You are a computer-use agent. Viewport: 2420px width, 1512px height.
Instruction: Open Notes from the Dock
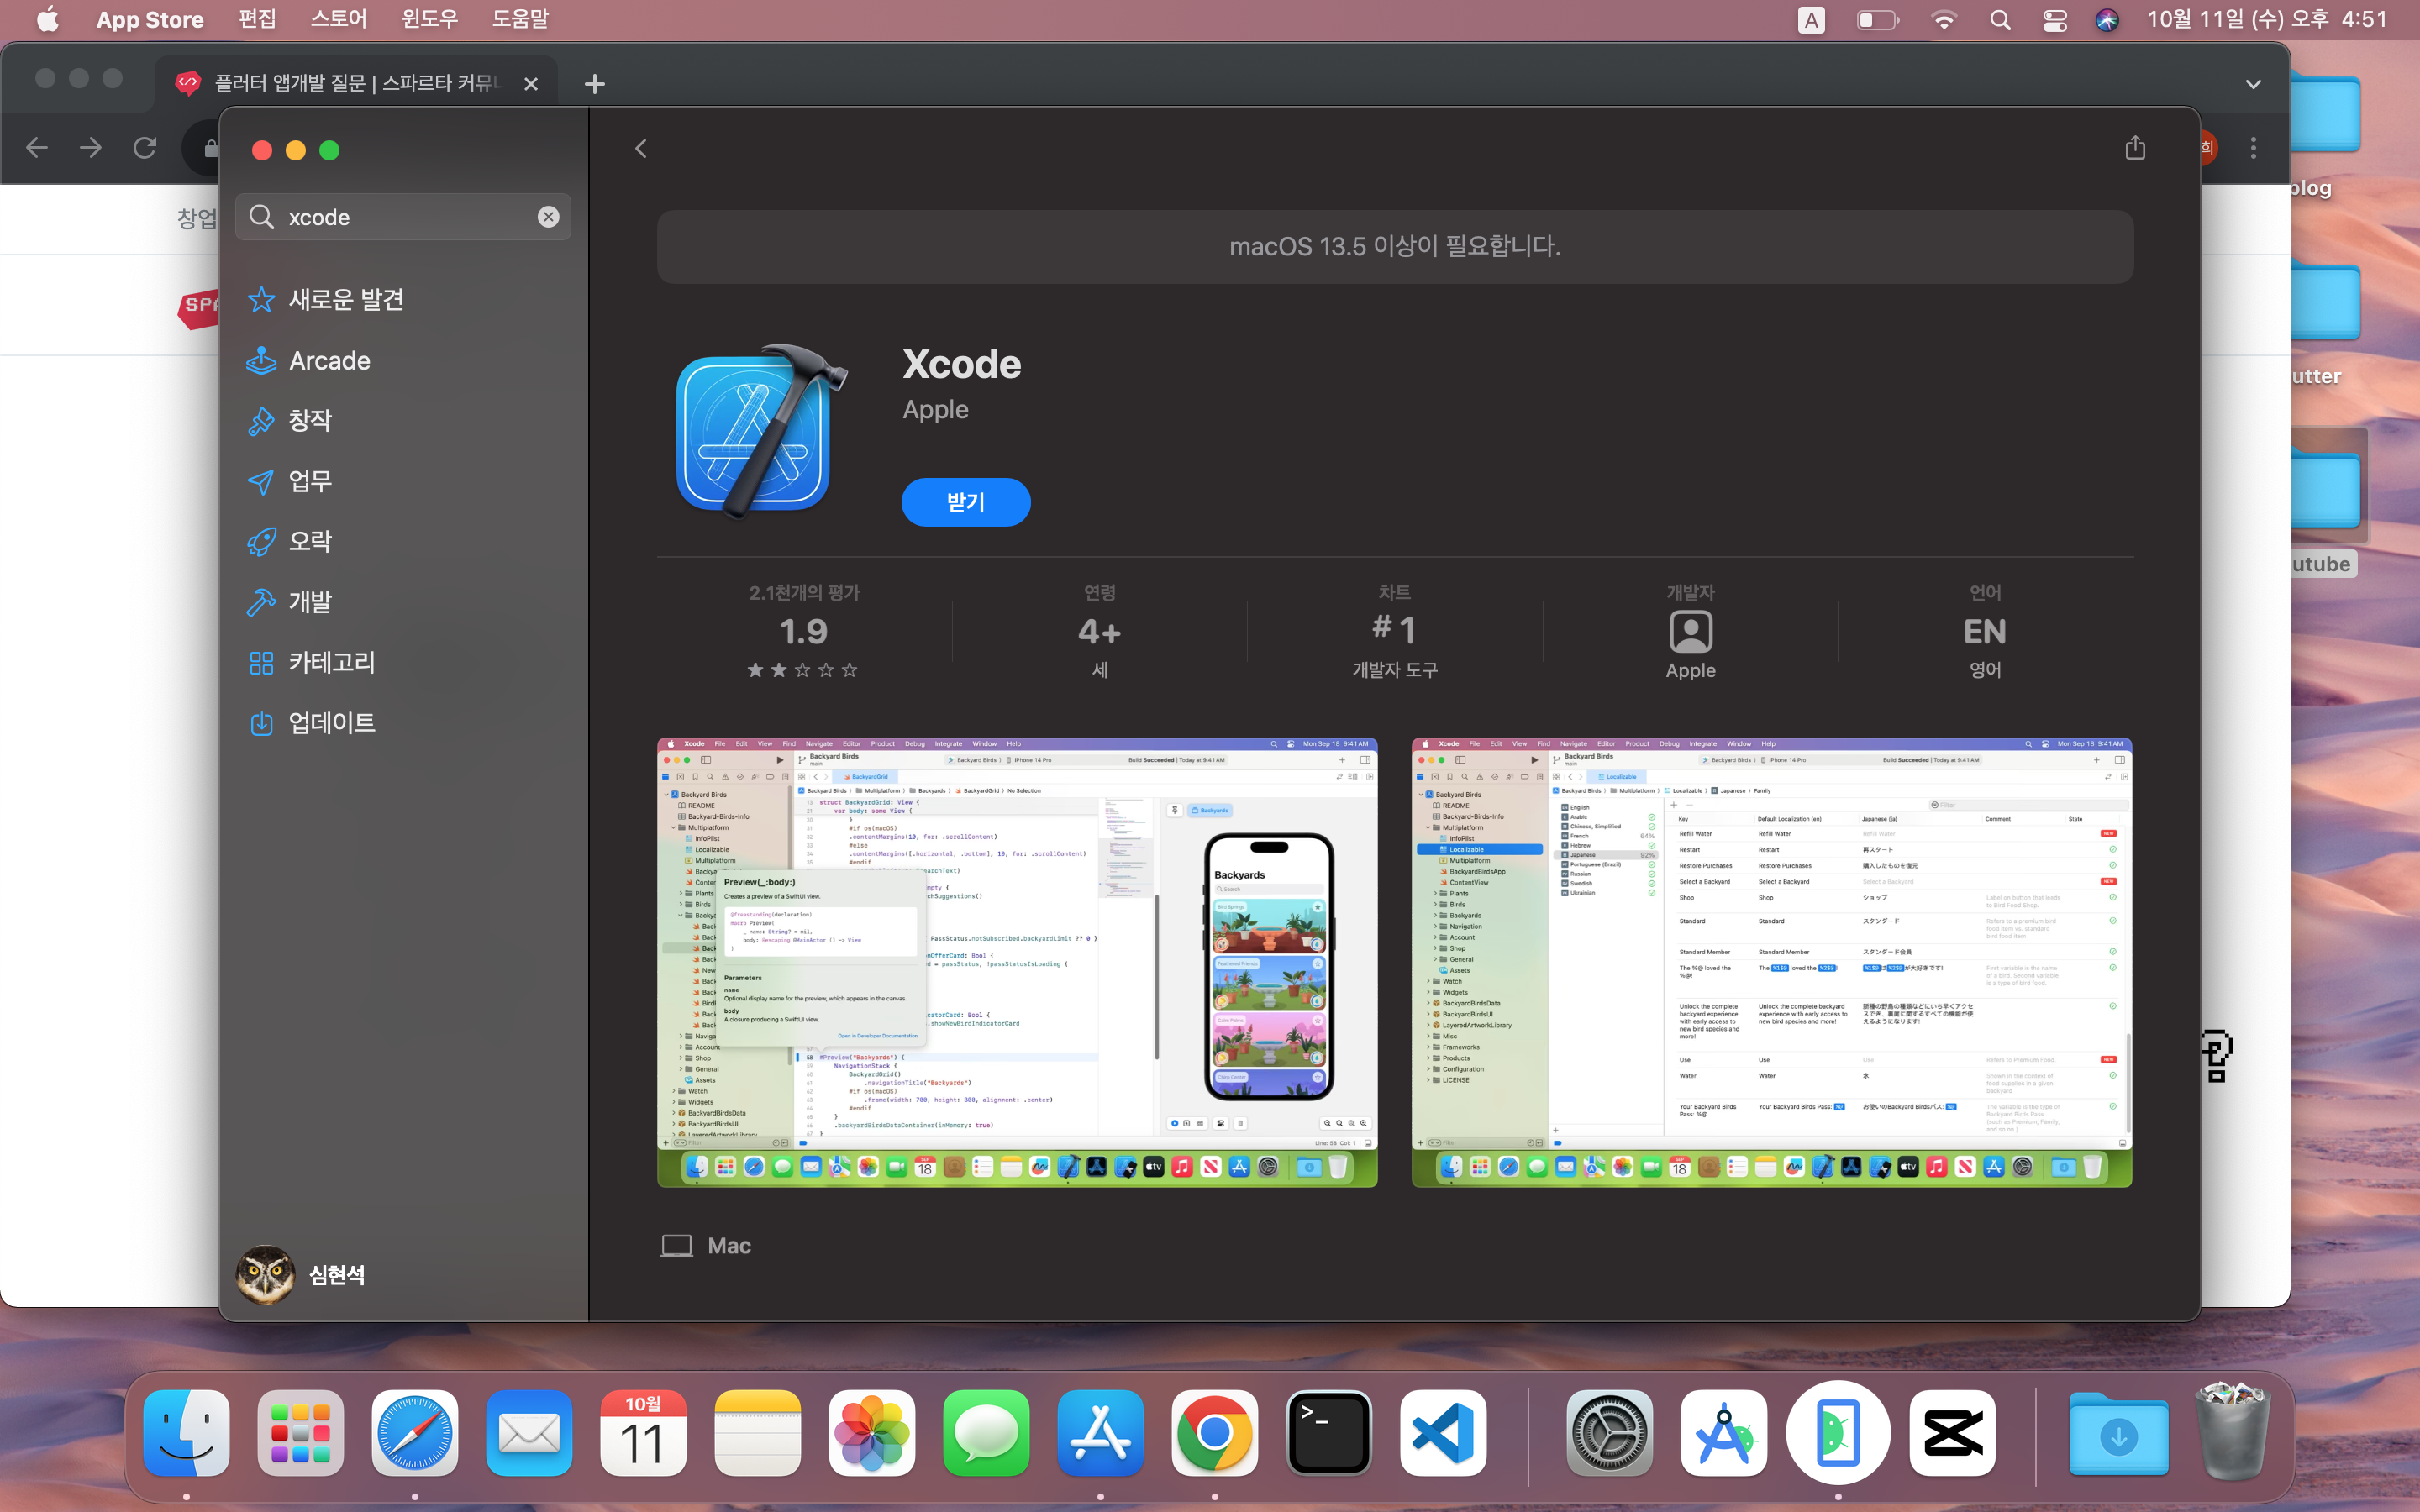click(x=758, y=1433)
